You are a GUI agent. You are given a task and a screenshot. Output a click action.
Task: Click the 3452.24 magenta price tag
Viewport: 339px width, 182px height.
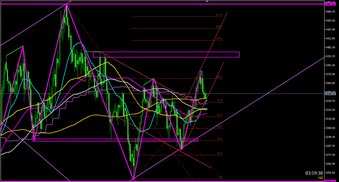click(331, 4)
